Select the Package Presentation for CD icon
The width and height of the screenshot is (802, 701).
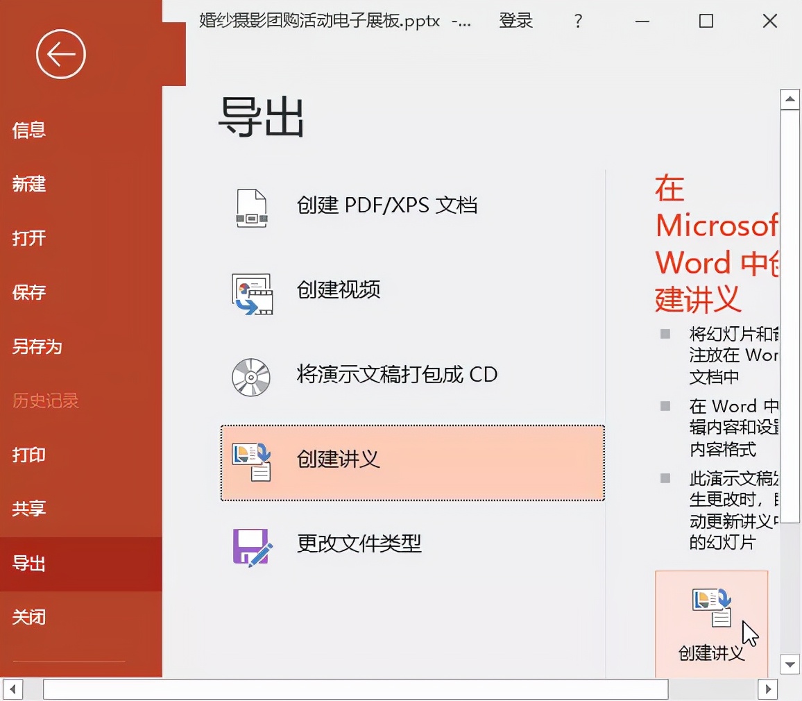252,376
